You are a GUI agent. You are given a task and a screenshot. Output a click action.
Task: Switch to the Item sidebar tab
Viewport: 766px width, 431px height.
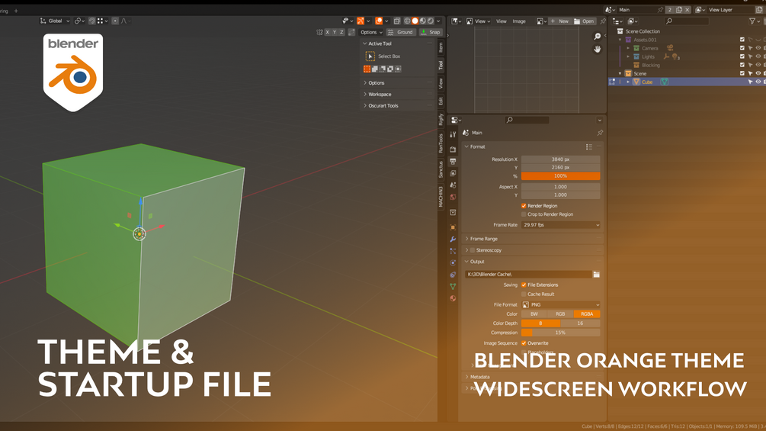tap(441, 47)
